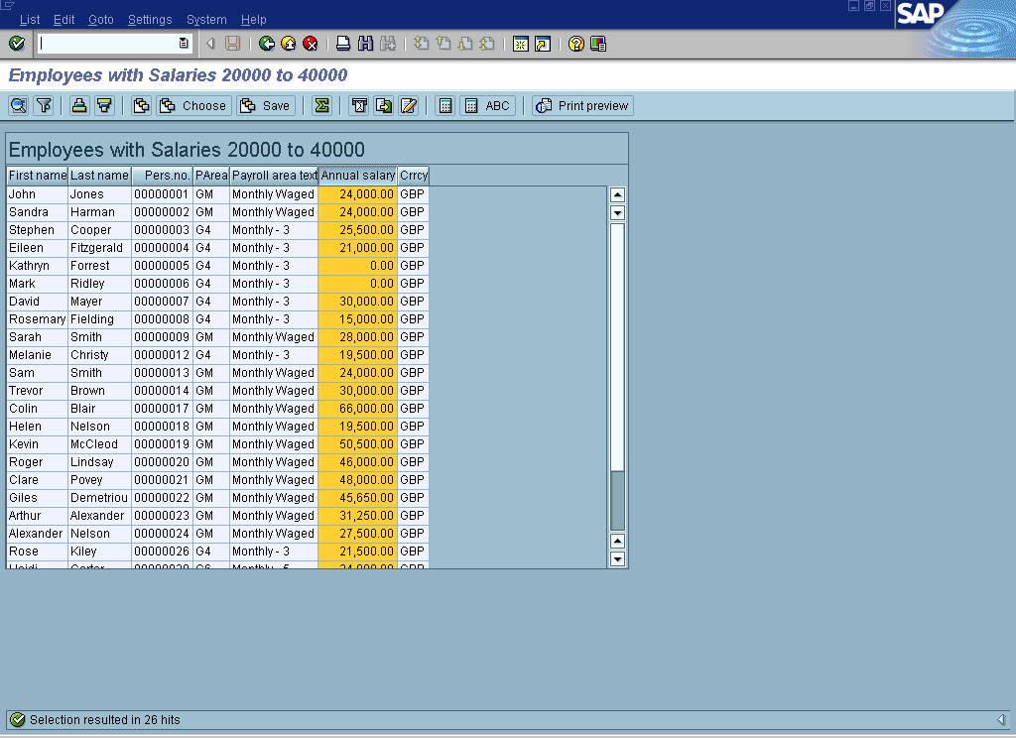Click the upper scroll-down arrow of the list
The height and width of the screenshot is (738, 1016).
coord(617,212)
